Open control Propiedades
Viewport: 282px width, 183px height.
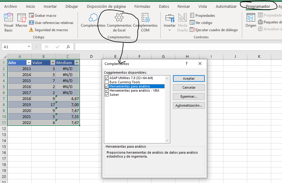[x=202, y=16]
